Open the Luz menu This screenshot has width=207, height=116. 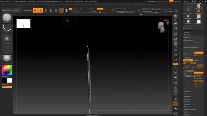click(58, 4)
